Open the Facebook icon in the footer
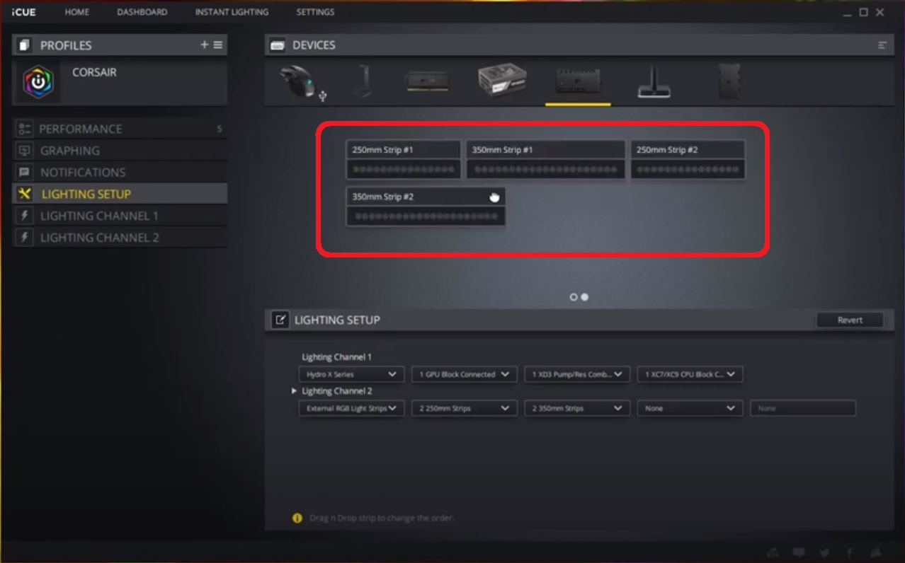905x563 pixels. pyautogui.click(x=850, y=553)
